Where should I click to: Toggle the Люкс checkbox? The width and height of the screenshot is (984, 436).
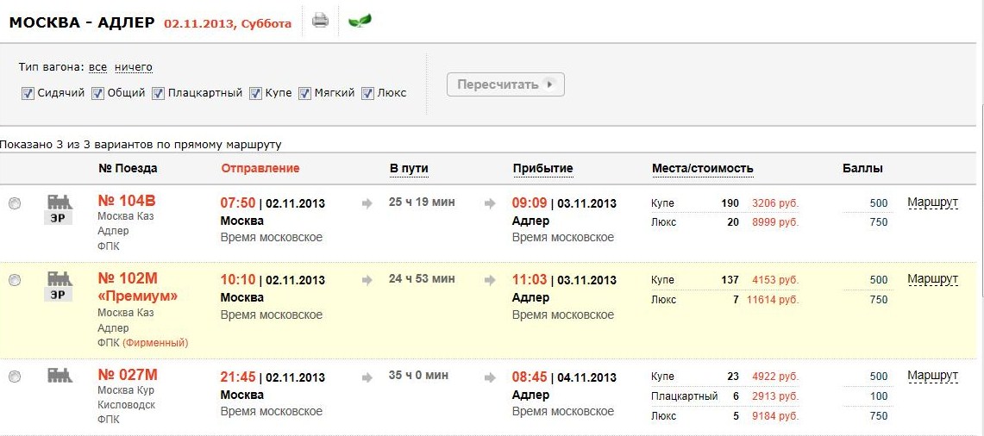coord(367,93)
